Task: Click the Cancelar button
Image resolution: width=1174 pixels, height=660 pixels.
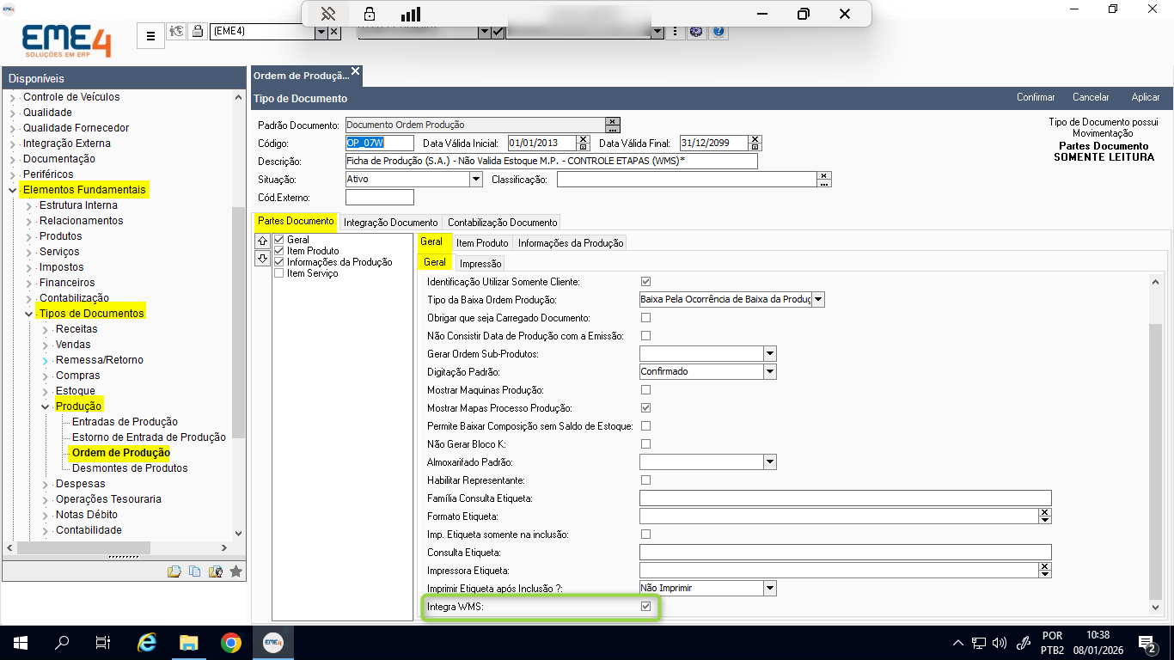Action: (x=1091, y=97)
